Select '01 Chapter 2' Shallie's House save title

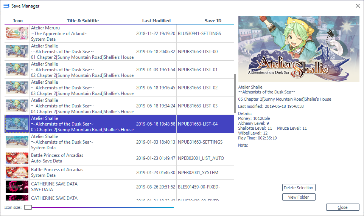82,51
